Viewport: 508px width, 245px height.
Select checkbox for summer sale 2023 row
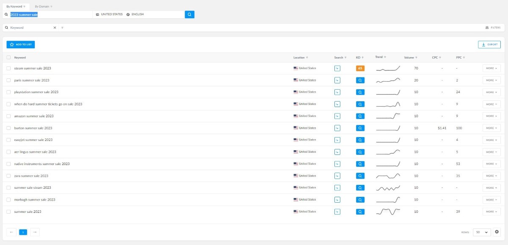pyautogui.click(x=8, y=212)
